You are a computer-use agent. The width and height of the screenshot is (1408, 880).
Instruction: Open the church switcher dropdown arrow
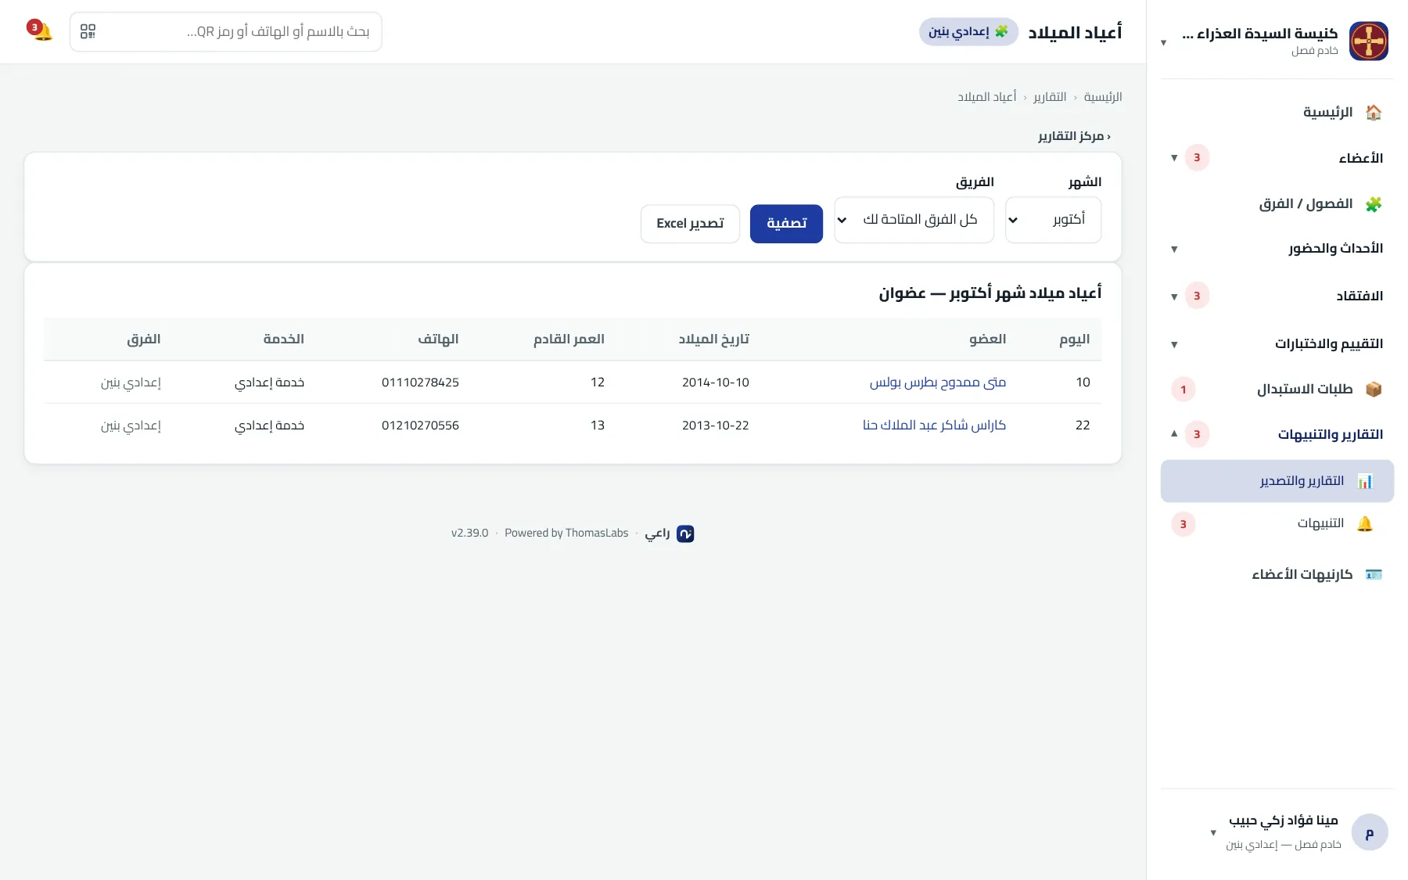pyautogui.click(x=1163, y=42)
